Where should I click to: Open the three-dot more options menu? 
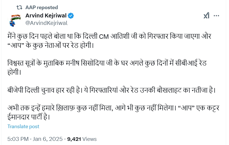(x=216, y=16)
